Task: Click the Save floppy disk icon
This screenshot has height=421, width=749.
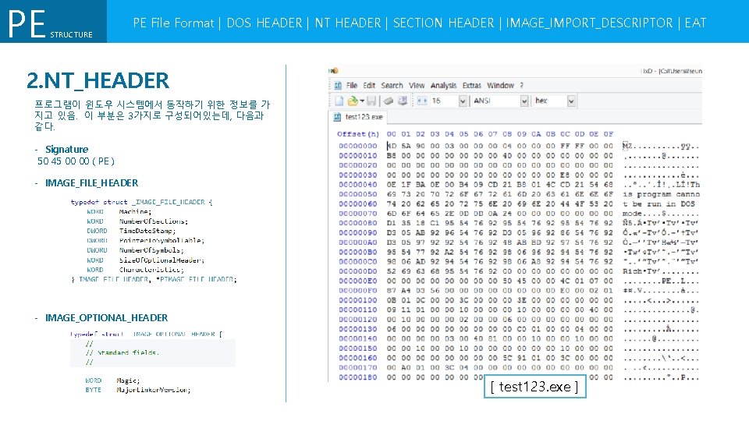Action: tap(371, 101)
